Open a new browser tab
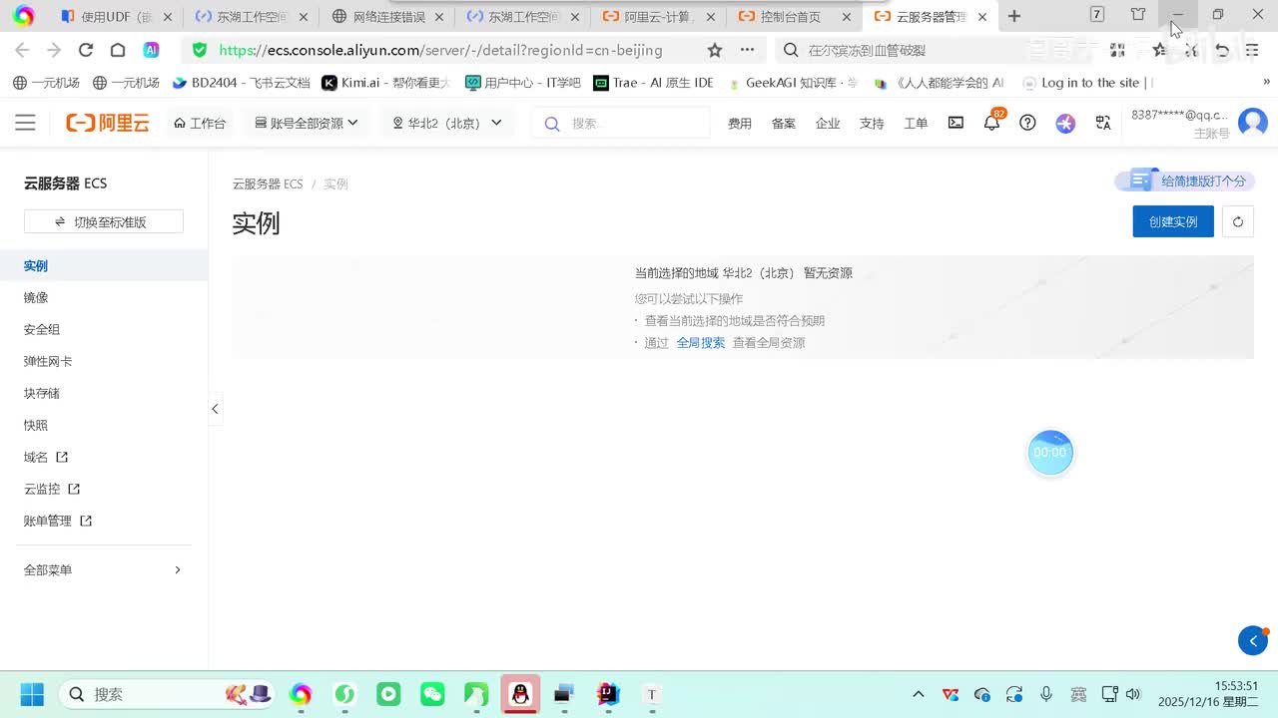Image resolution: width=1278 pixels, height=718 pixels. coord(1014,16)
